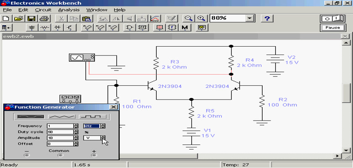Open the Miscellaneous M parts bin

[185, 28]
